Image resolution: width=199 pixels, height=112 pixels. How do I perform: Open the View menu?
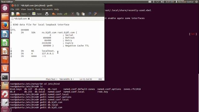(x=23, y=9)
